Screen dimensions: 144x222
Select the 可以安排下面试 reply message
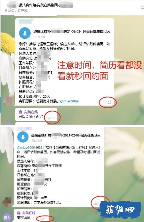click(x=36, y=114)
